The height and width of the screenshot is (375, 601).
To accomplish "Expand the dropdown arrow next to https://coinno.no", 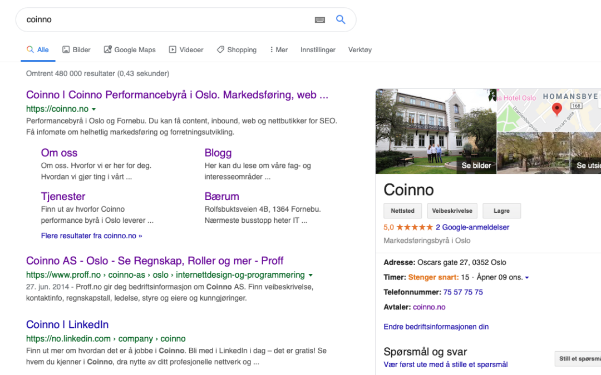I will point(94,109).
